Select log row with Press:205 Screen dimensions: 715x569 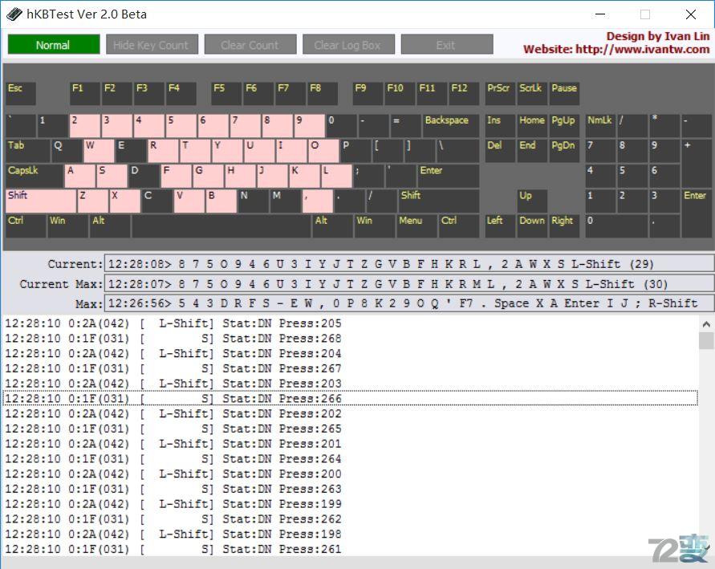point(350,323)
